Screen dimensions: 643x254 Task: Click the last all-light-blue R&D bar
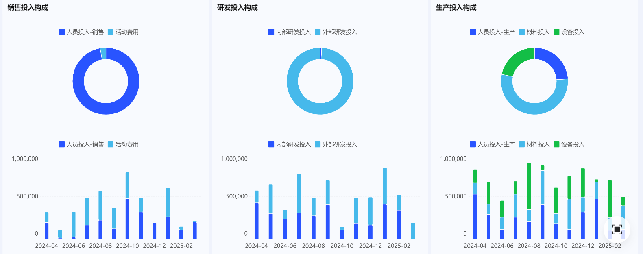tap(413, 231)
